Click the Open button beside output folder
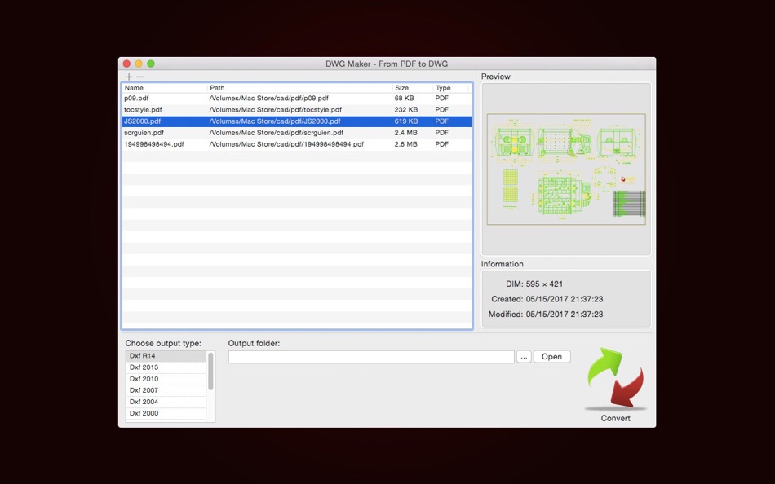Screen dimensions: 775x484 pos(551,357)
